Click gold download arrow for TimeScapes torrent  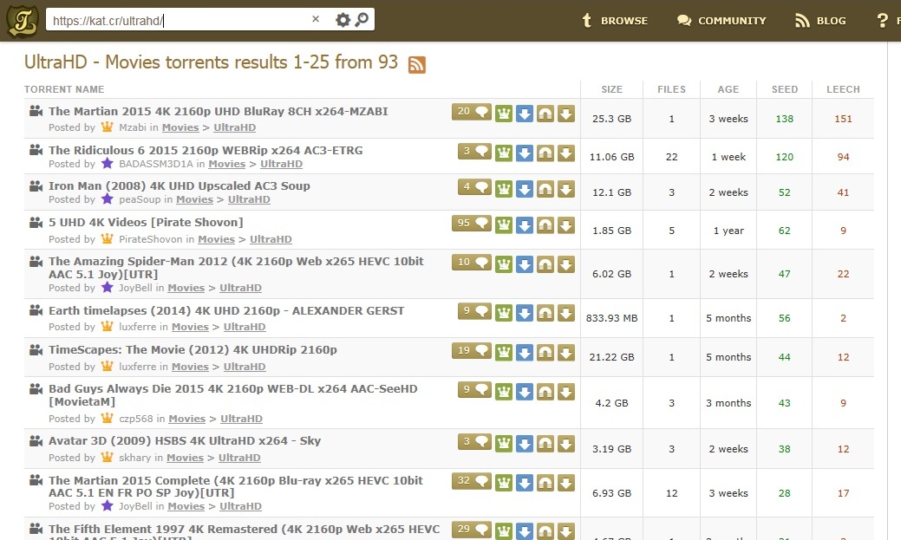tap(566, 353)
